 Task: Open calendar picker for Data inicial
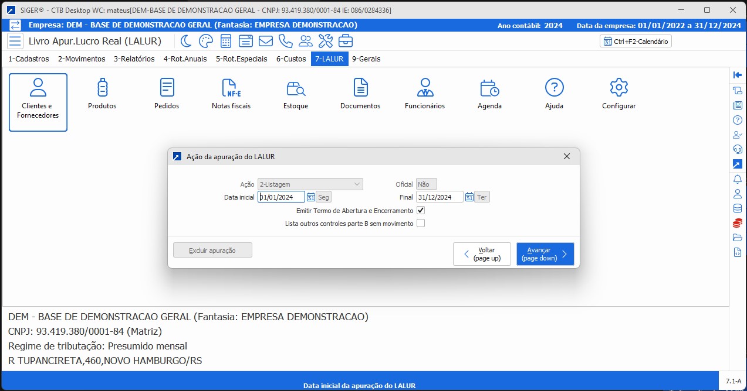click(311, 197)
